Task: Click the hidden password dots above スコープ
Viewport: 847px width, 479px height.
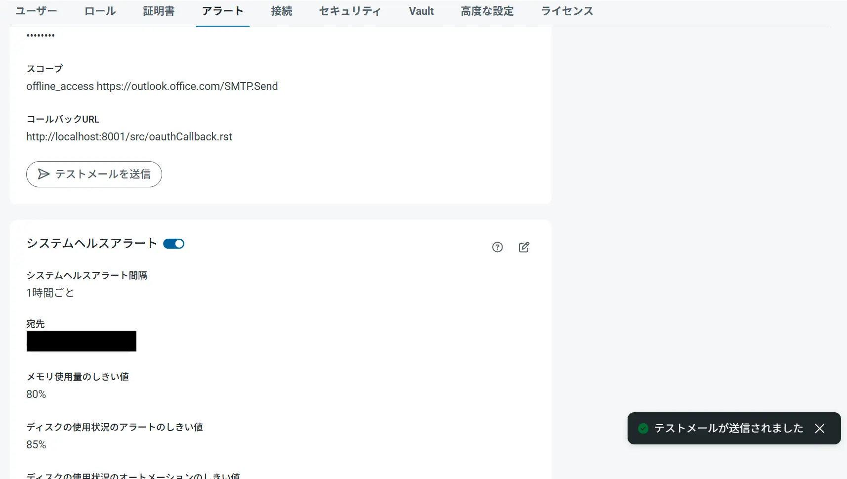Action: 40,35
